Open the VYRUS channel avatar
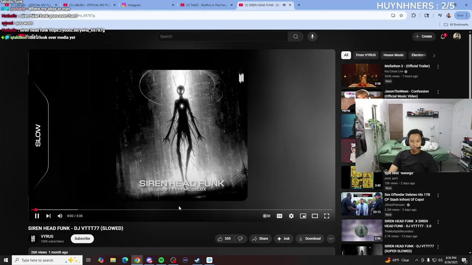Screen dimensions: 472x265 tap(33, 239)
